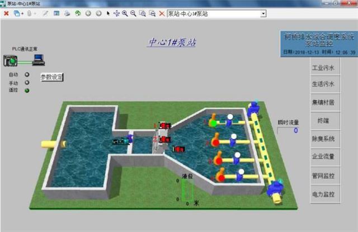Click the grey back navigation arrow
358x232 pixels.
click(88, 13)
